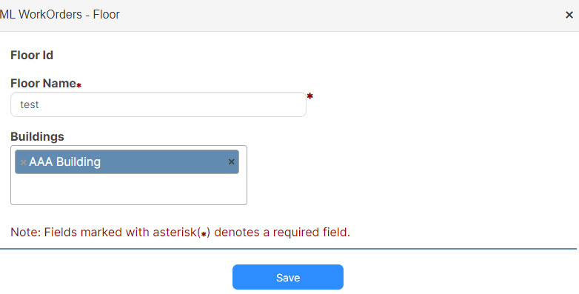Image resolution: width=579 pixels, height=294 pixels.
Task: Remove AAA Building via the tag's left x
Action: pyautogui.click(x=23, y=162)
